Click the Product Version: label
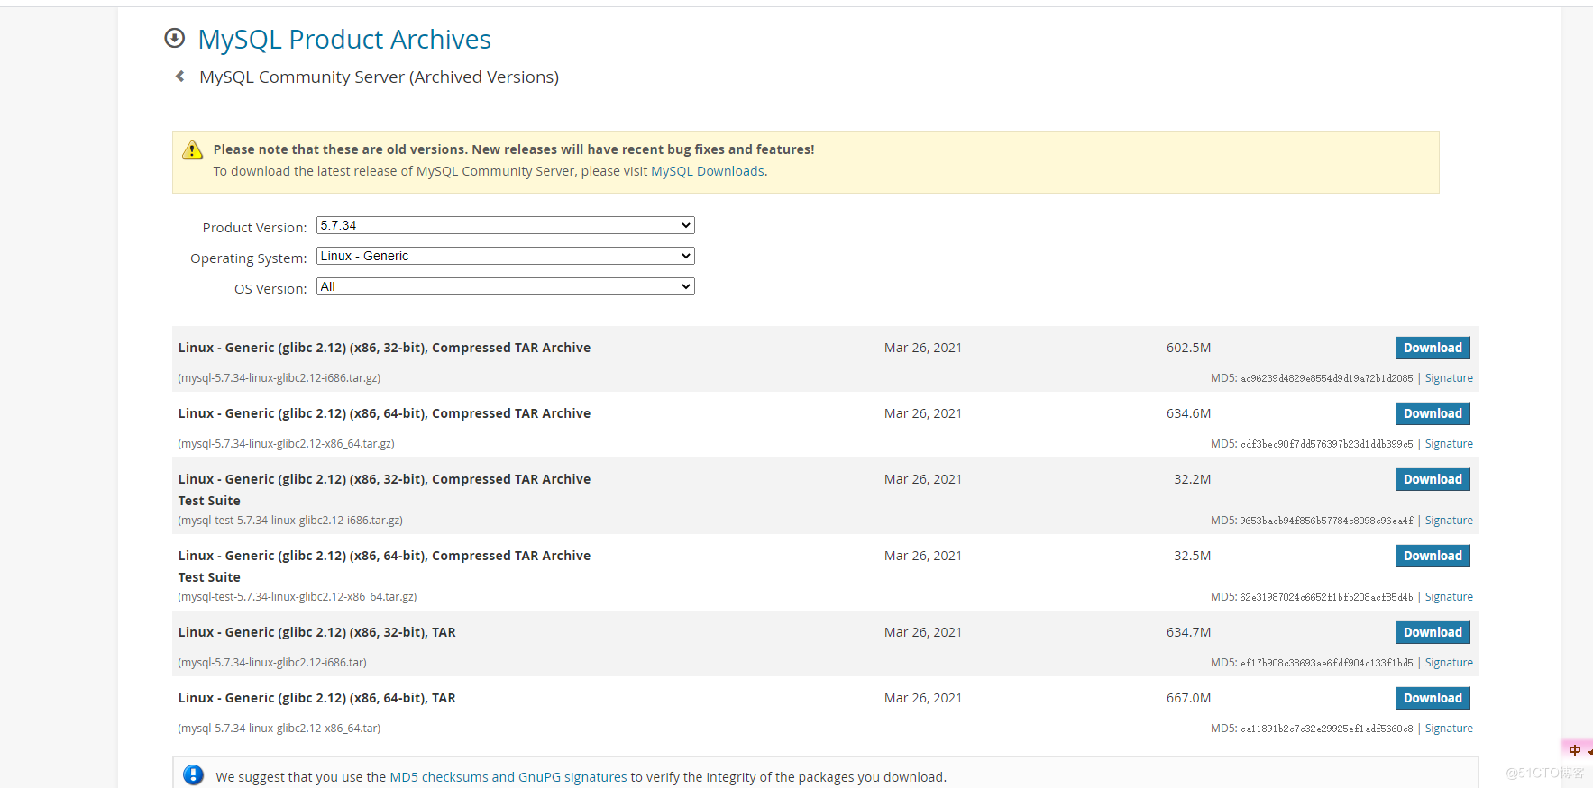The width and height of the screenshot is (1593, 788). tap(254, 228)
